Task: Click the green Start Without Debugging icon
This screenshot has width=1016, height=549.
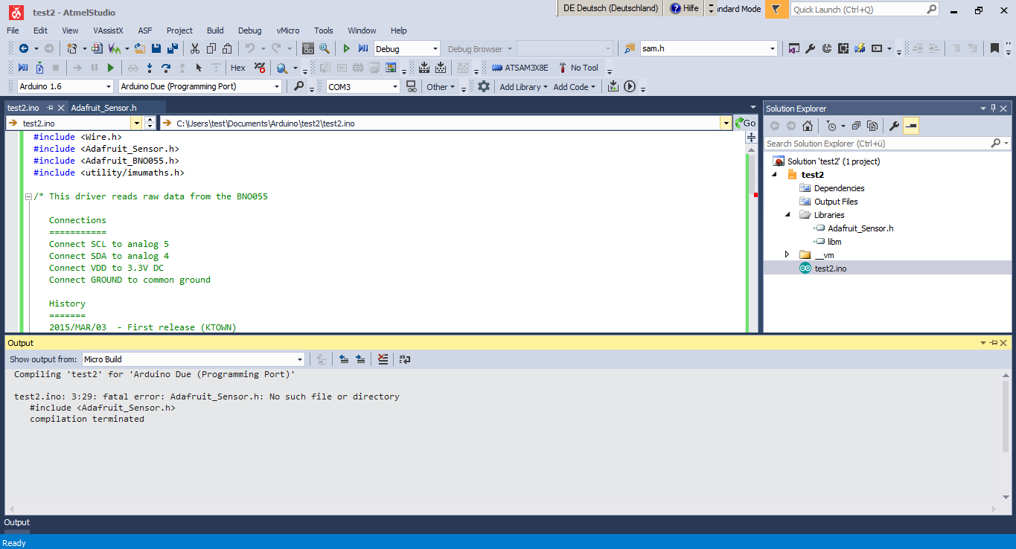Action: (346, 48)
